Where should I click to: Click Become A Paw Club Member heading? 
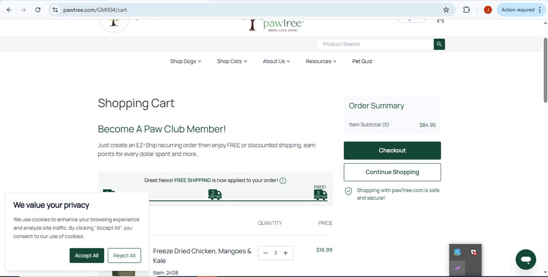tap(162, 129)
